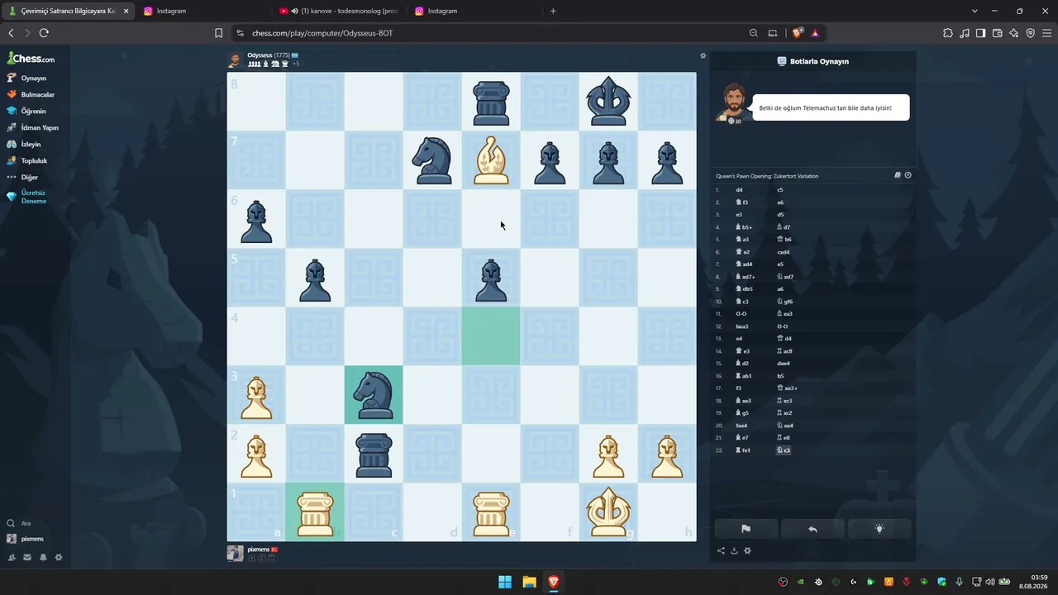Open Windows Start button in taskbar
Image resolution: width=1058 pixels, height=595 pixels.
(504, 582)
